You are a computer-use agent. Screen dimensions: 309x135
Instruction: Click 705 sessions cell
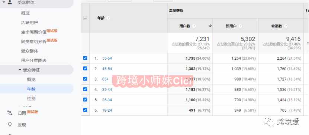(283, 111)
